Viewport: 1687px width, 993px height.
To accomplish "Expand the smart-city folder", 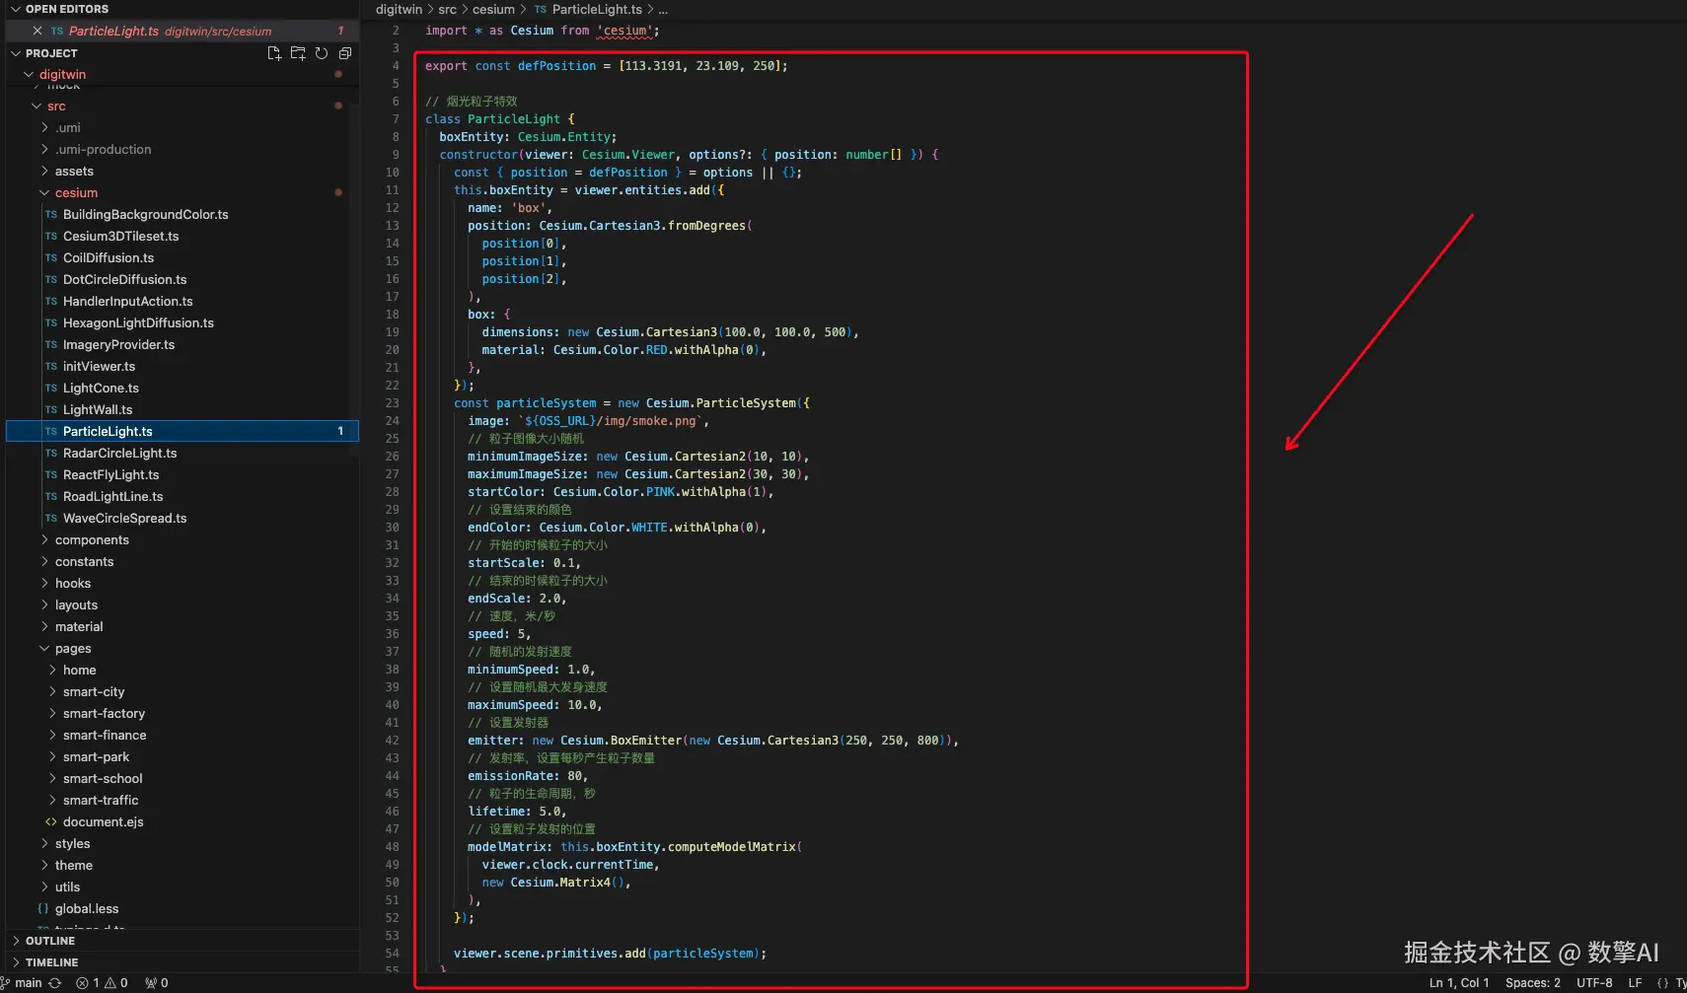I will (x=52, y=692).
